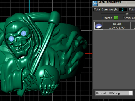Click the 'Round' shape cell

(x=117, y=24)
